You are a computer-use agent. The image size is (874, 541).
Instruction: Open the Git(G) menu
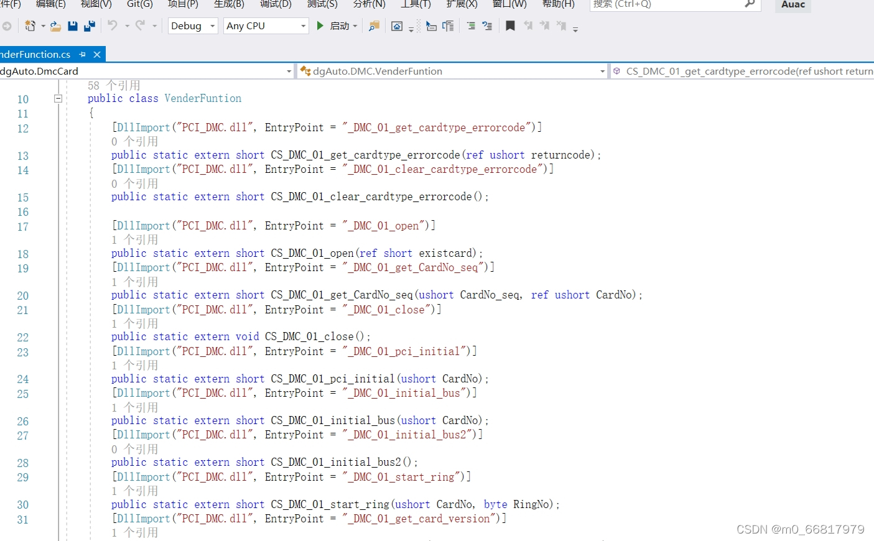click(140, 4)
